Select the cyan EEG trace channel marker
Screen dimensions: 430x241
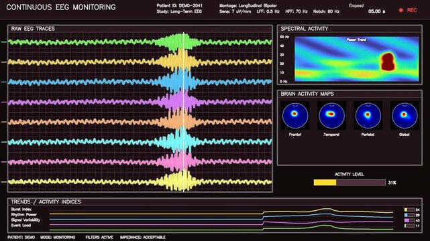(3, 142)
